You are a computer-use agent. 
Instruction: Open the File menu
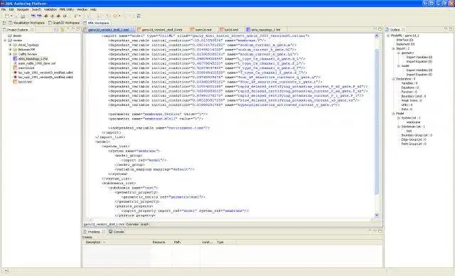pos(4,9)
